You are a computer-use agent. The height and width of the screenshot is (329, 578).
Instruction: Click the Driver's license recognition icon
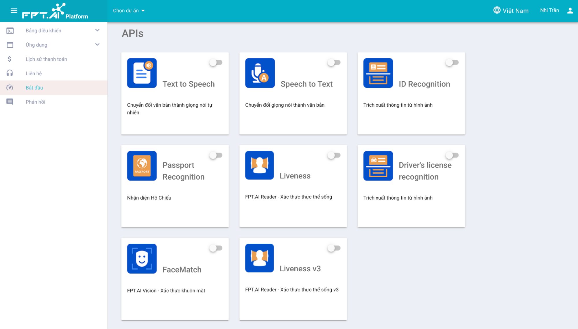click(378, 166)
